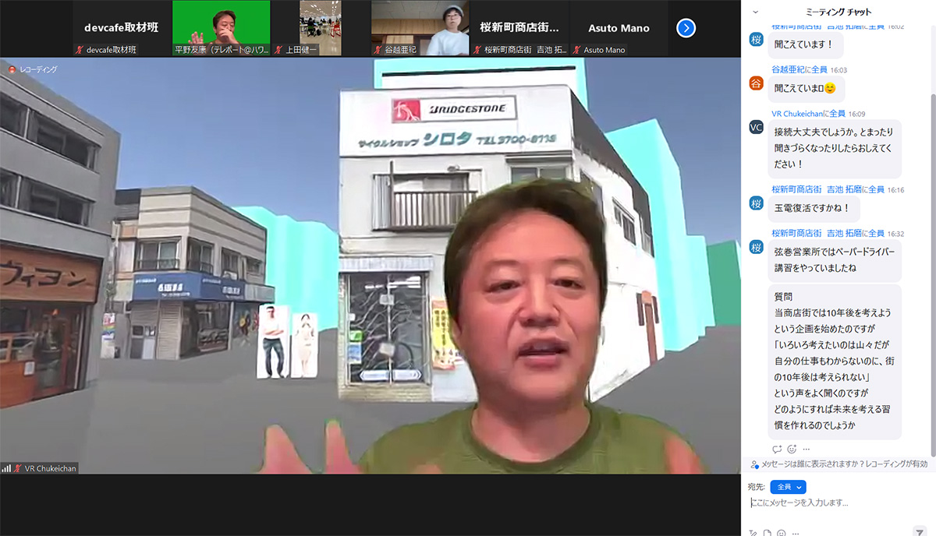This screenshot has width=936, height=536.
Task: Select the Asuto Mano participant tile
Action: pos(619,28)
